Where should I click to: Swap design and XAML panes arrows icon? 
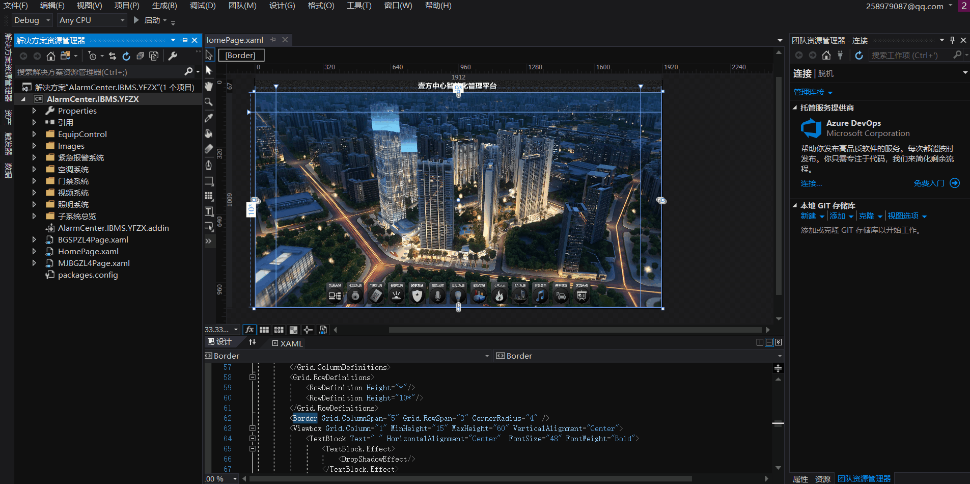click(x=252, y=342)
